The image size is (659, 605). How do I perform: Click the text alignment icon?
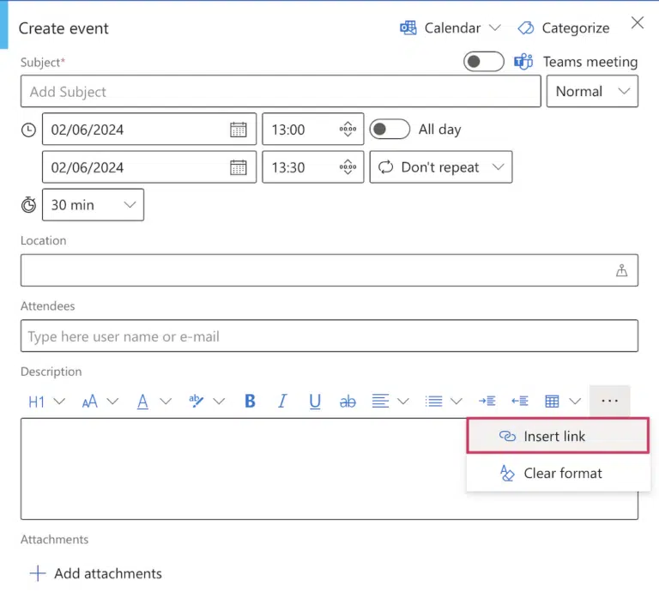pos(380,401)
